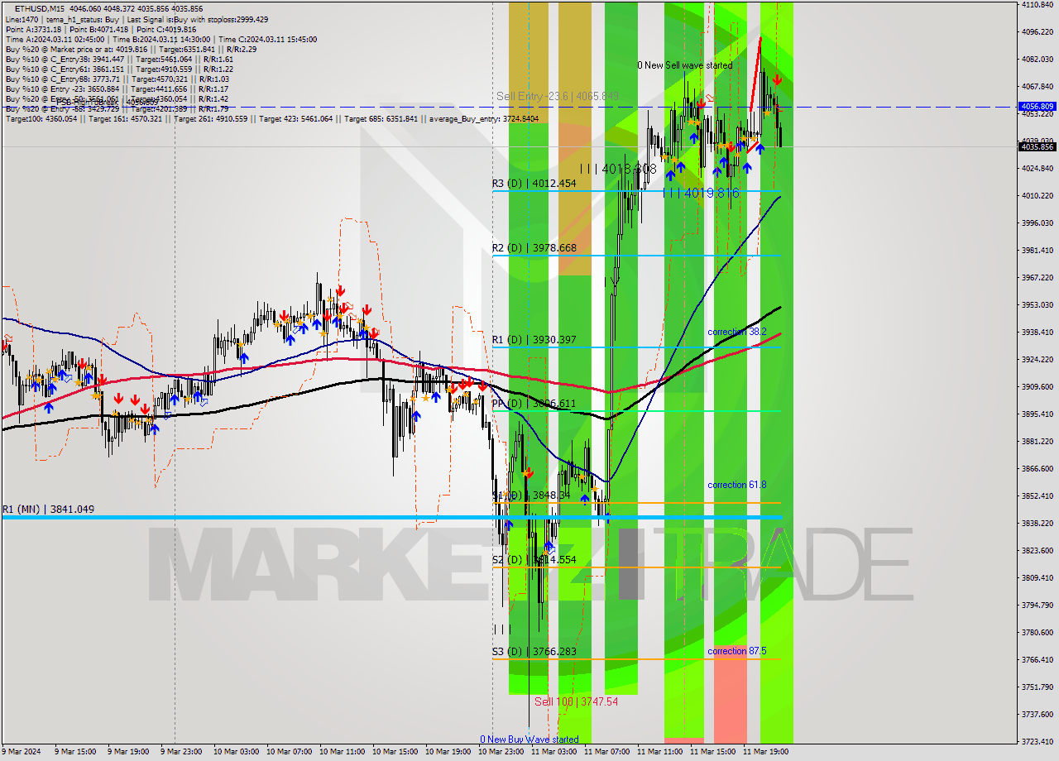Click the 3881.220 price axis value
Screen dimensions: 1059x761
[1037, 441]
